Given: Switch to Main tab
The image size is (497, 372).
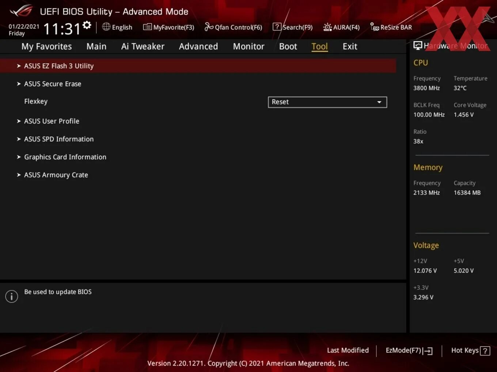Looking at the screenshot, I should tap(96, 46).
